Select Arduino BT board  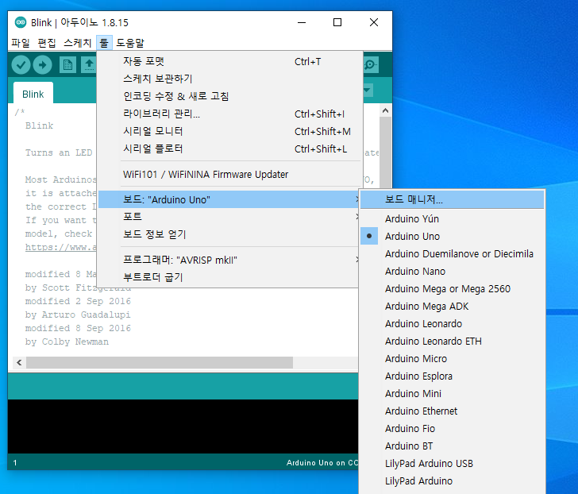pos(452,446)
